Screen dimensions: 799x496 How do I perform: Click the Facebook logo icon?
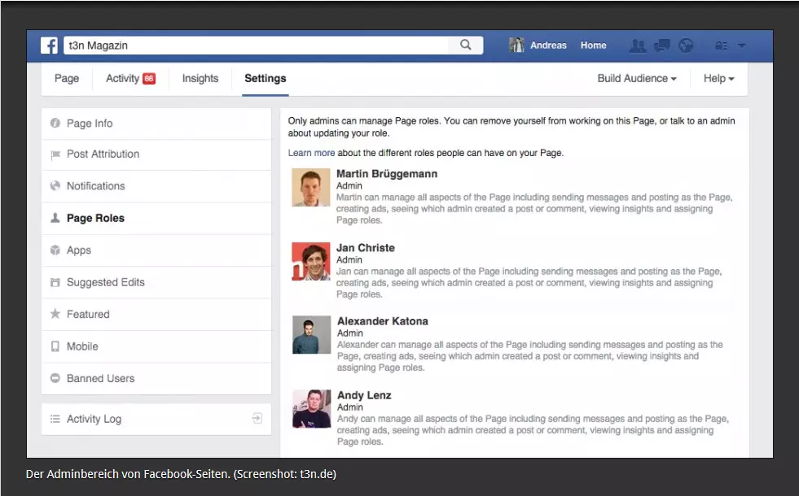(50, 46)
